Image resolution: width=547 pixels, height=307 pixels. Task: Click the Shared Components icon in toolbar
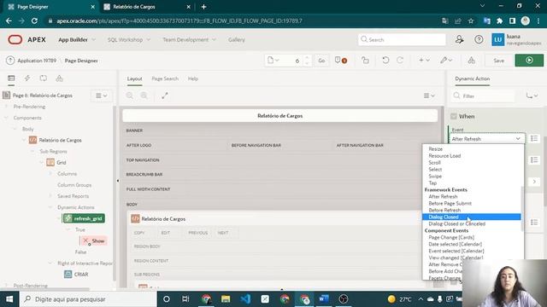(471, 61)
